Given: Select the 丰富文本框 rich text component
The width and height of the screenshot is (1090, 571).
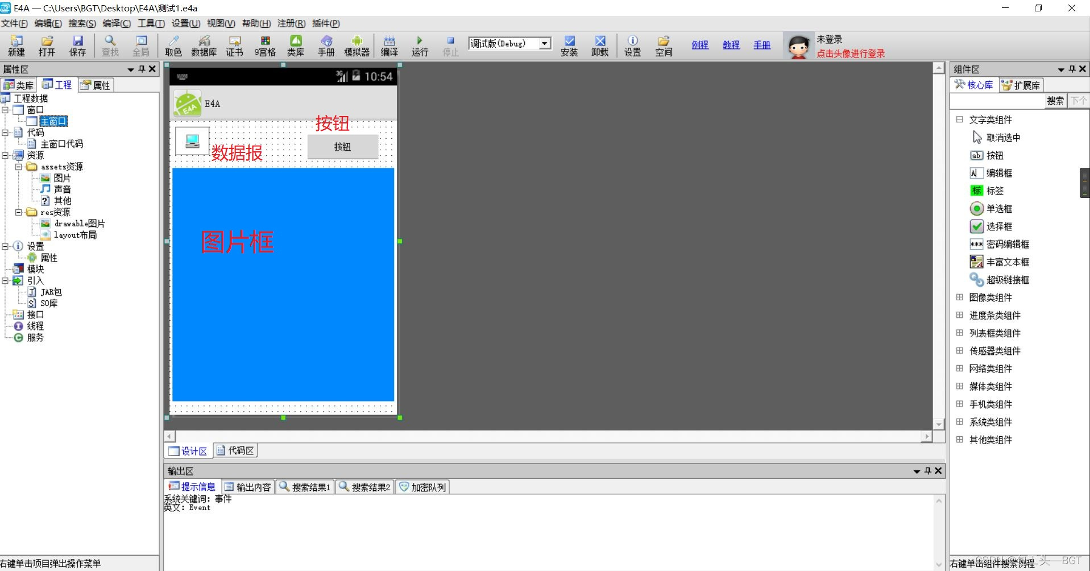Looking at the screenshot, I should [x=1000, y=262].
